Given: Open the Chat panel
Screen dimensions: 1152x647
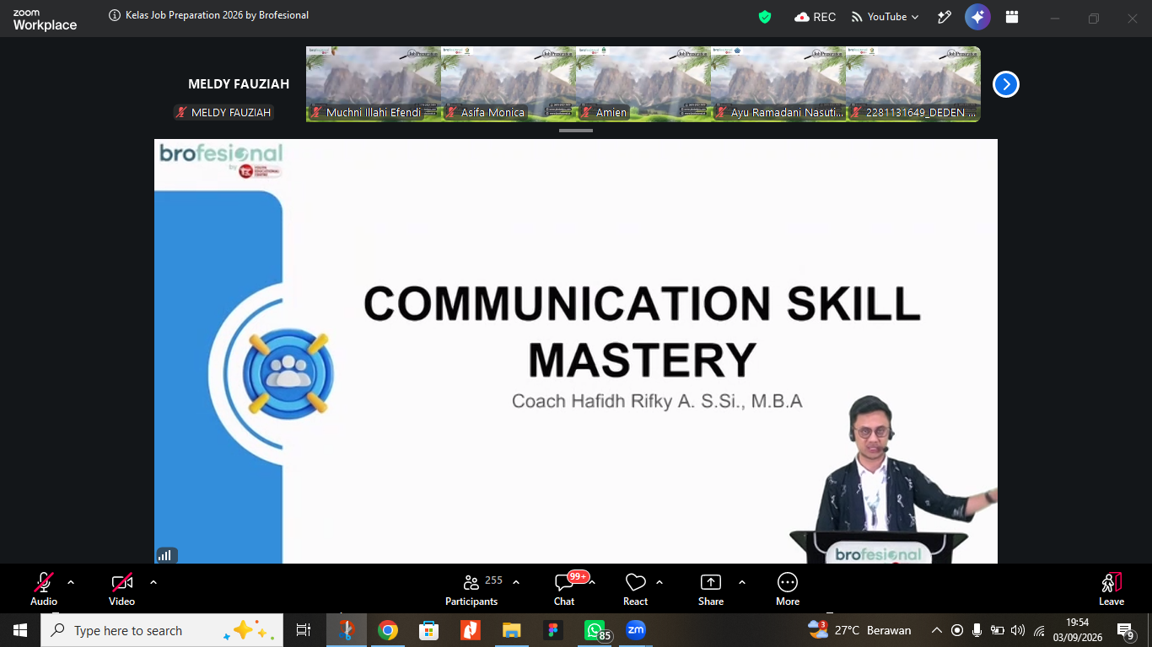Looking at the screenshot, I should tap(564, 588).
